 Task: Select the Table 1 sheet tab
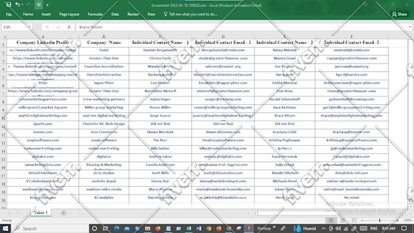(x=40, y=213)
